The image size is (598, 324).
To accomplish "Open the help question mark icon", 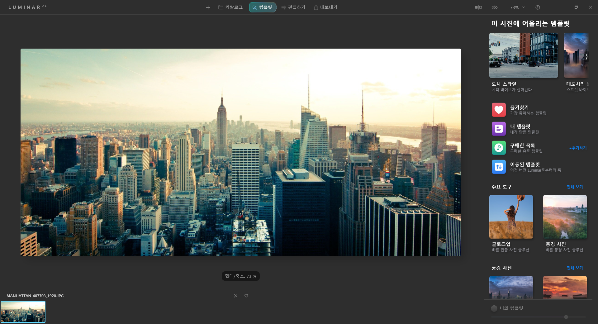I will click(x=538, y=7).
